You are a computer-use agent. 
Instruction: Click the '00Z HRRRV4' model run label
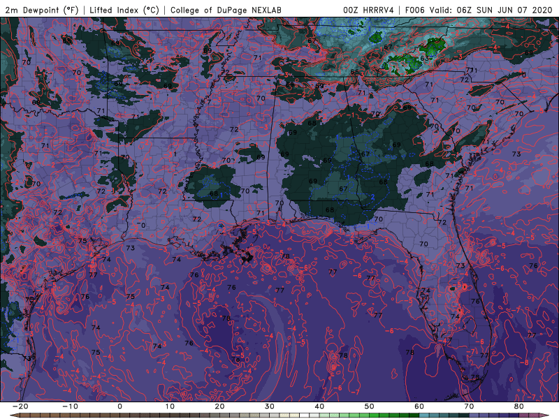tap(368, 10)
